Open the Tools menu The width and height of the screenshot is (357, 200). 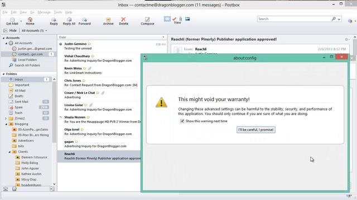(x=58, y=12)
